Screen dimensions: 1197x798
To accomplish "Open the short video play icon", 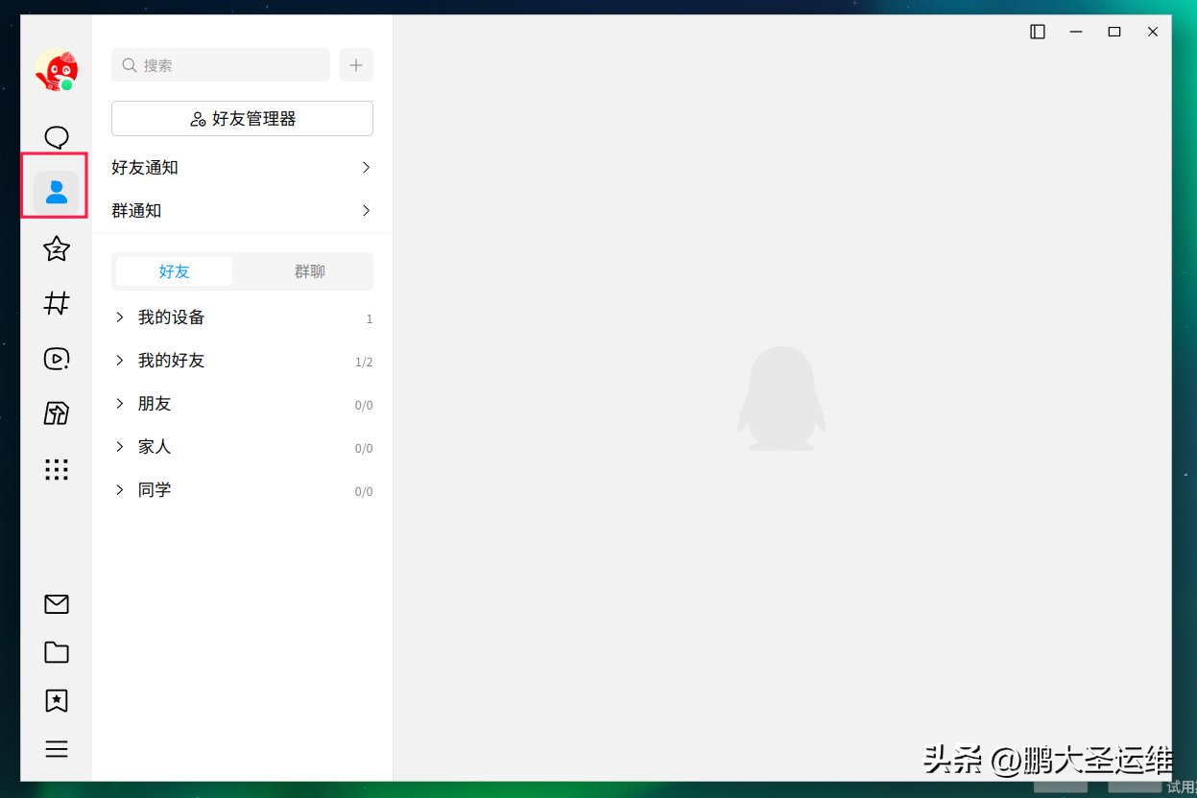I will tap(57, 359).
